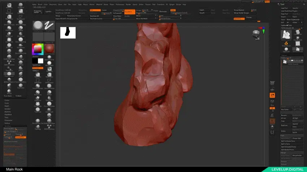Click the Duplicate subtool button

(x=286, y=125)
